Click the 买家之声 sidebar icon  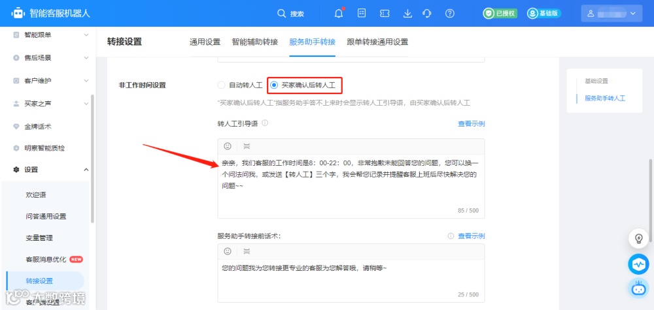[16, 103]
